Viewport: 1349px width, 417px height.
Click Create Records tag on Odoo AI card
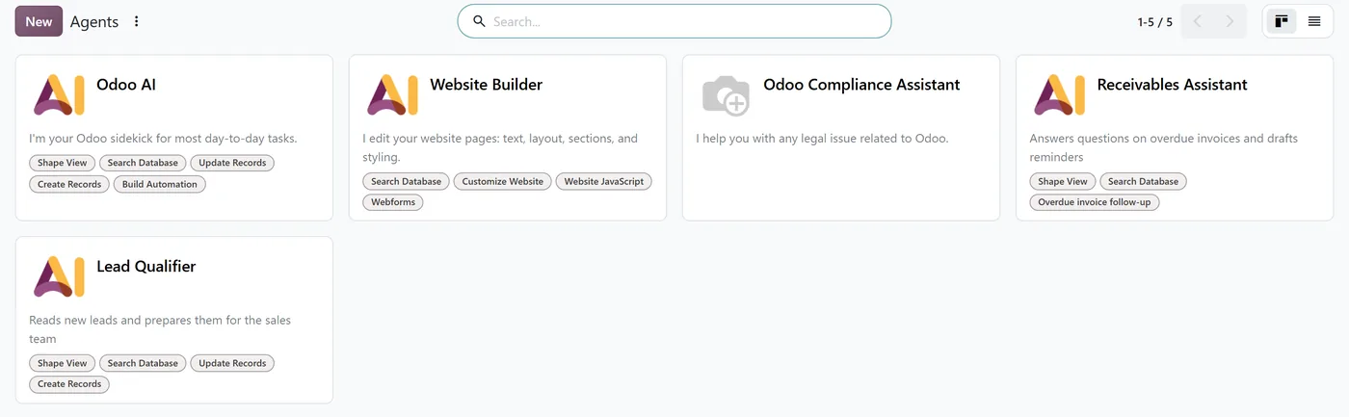(69, 184)
